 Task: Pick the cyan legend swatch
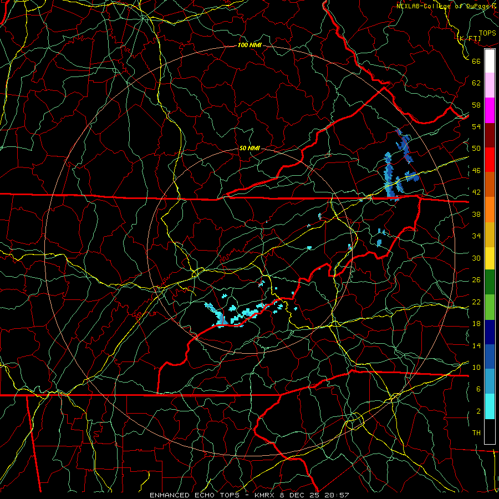(x=490, y=406)
